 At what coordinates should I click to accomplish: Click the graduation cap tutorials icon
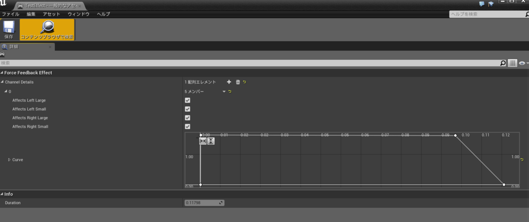coord(491,4)
